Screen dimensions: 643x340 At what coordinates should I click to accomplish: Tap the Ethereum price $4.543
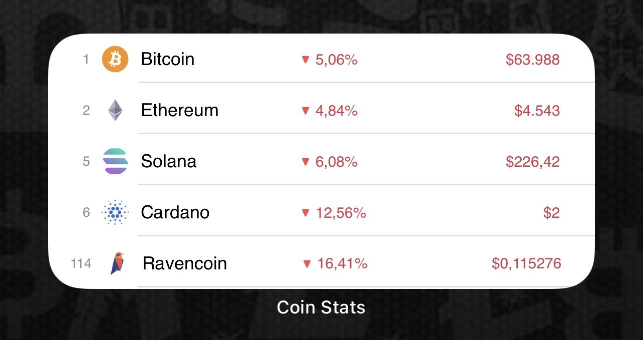[537, 111]
